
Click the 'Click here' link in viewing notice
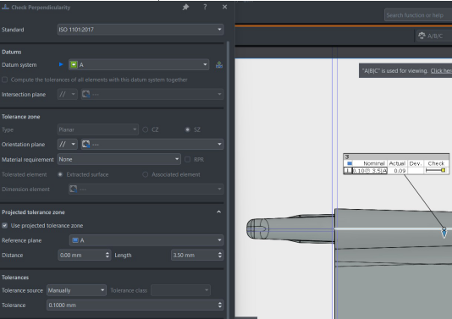pos(441,71)
